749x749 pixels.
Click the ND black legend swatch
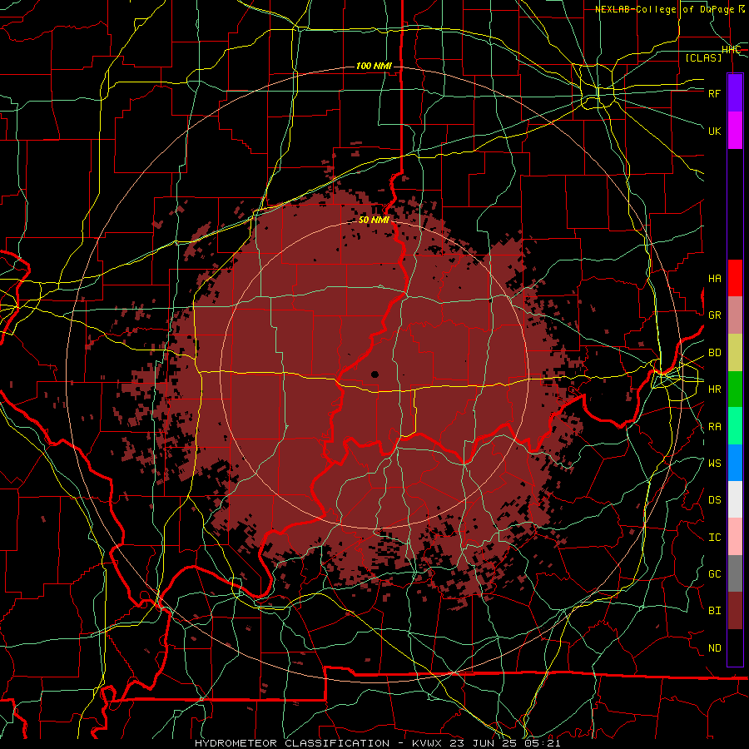point(735,647)
